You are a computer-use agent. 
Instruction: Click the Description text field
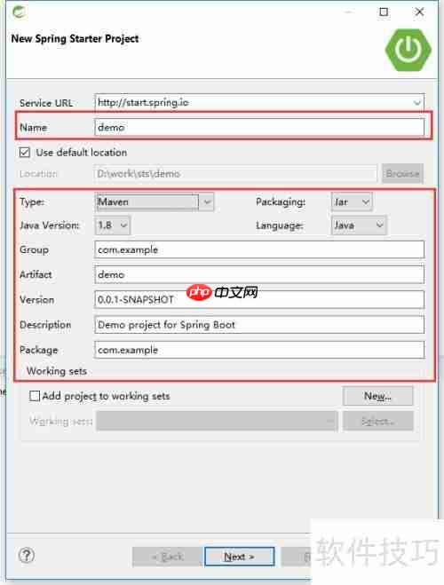coord(259,325)
